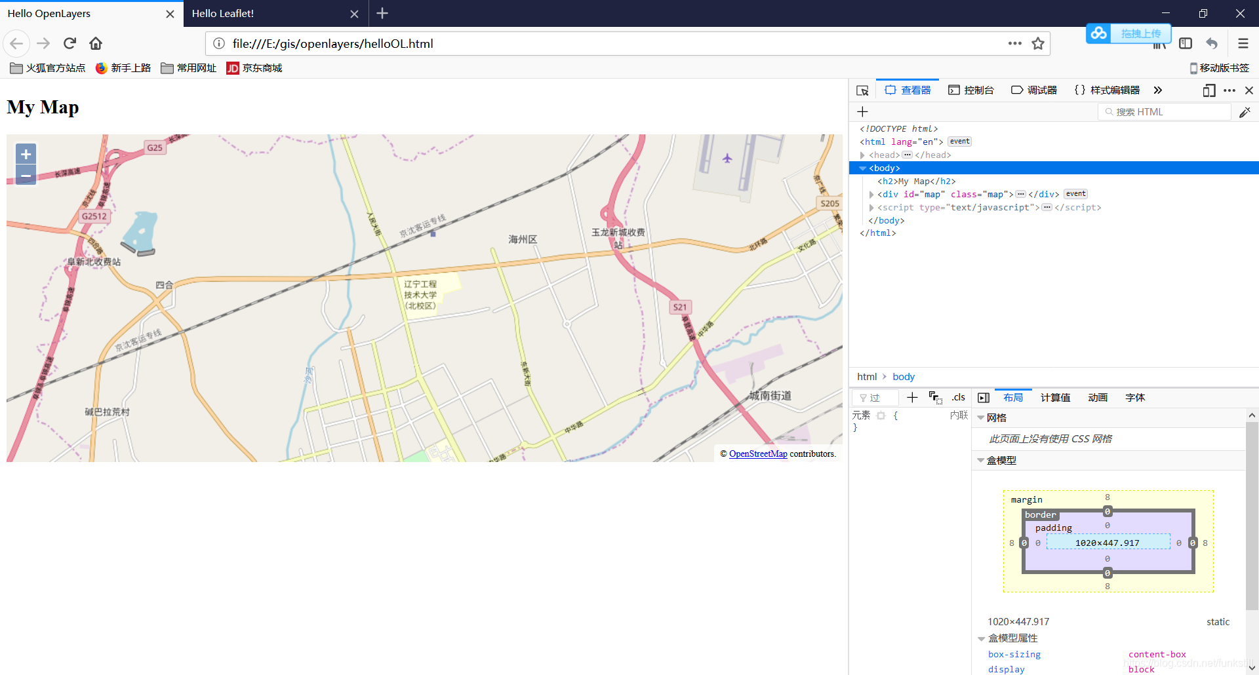Switch to the Hello Leaflet! tab
The width and height of the screenshot is (1259, 675).
275,14
